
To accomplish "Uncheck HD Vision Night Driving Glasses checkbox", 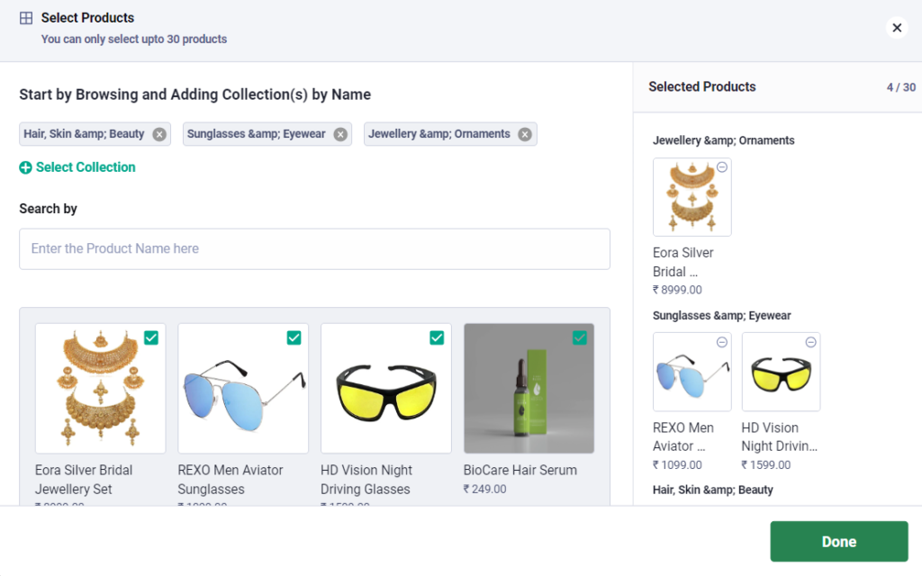I will point(437,337).
